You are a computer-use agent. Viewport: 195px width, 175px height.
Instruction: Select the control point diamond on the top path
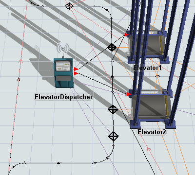pos(69,6)
